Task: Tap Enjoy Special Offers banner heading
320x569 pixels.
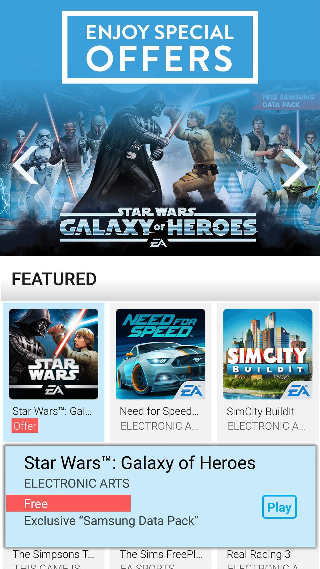Action: click(x=160, y=47)
